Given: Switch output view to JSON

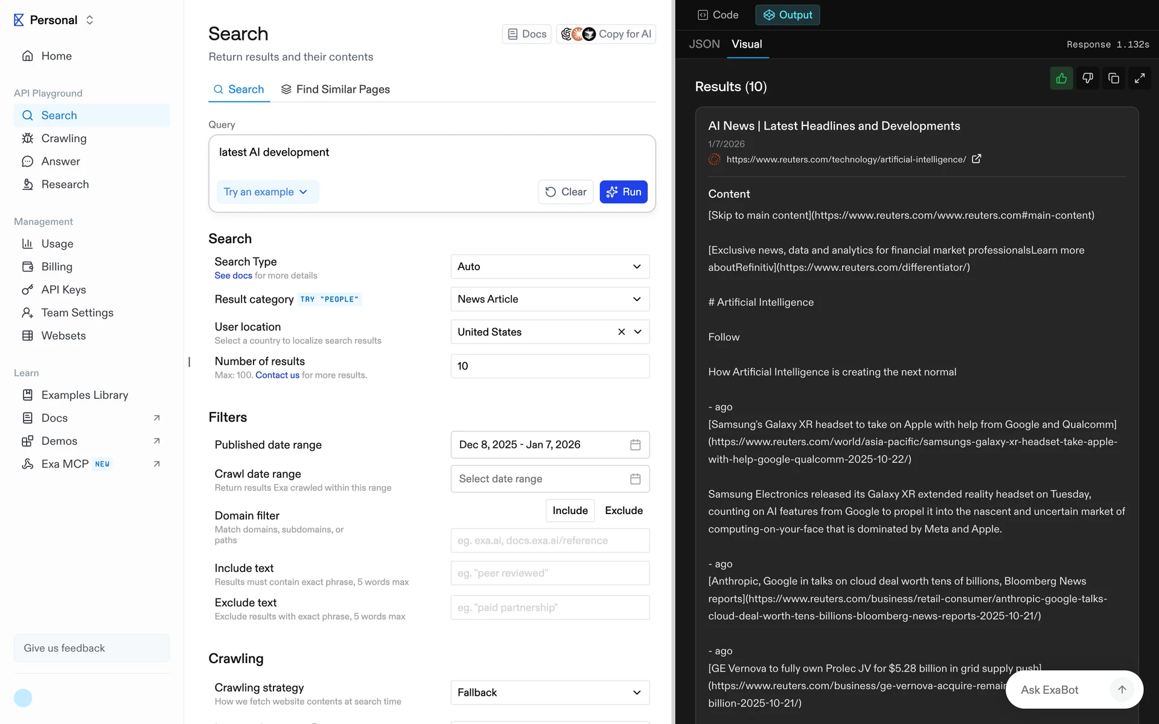Looking at the screenshot, I should click(704, 44).
